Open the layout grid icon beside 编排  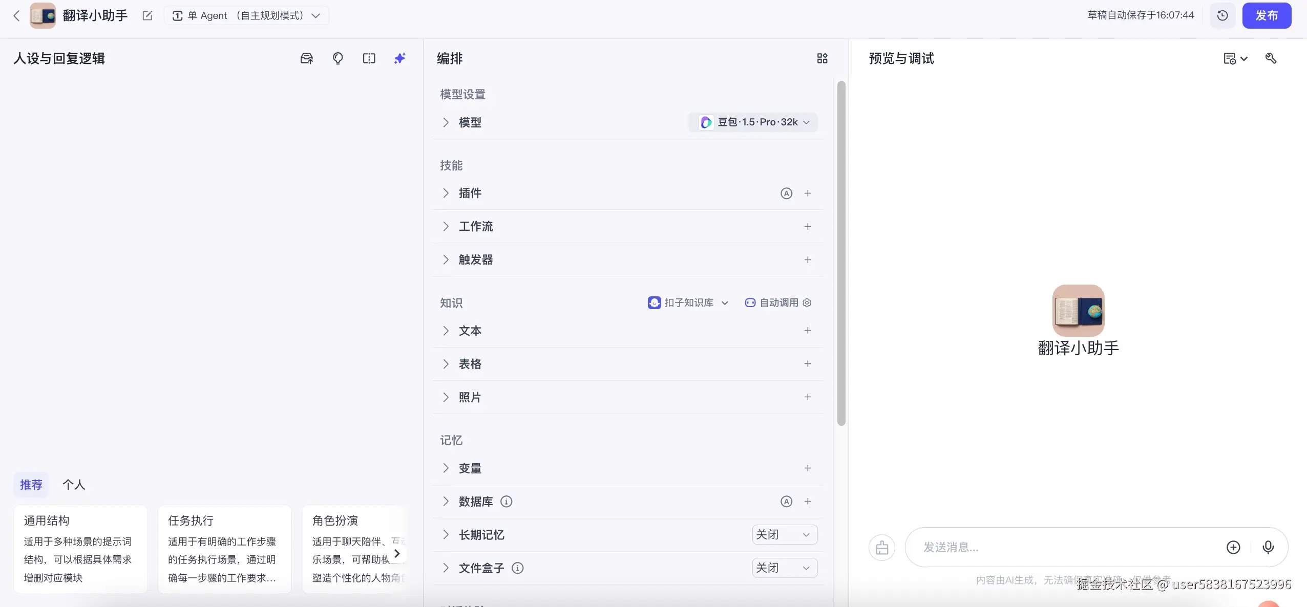click(x=822, y=58)
